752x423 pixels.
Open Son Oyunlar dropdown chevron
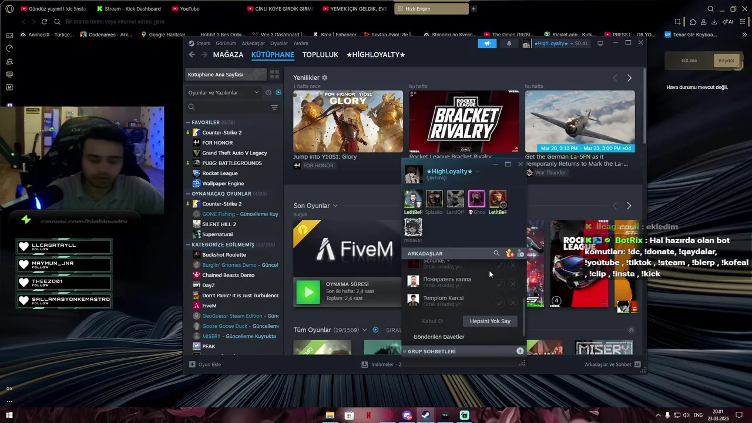(x=335, y=206)
